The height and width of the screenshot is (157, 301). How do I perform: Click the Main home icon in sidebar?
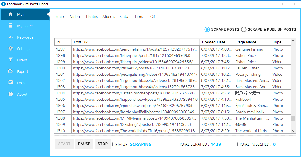(x=11, y=14)
